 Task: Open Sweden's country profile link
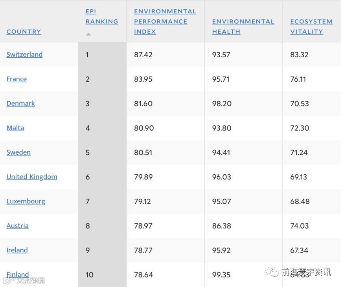(18, 152)
